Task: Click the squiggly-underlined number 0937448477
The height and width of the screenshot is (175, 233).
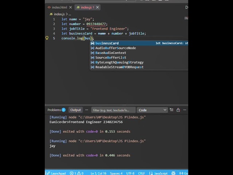Action: (x=96, y=24)
